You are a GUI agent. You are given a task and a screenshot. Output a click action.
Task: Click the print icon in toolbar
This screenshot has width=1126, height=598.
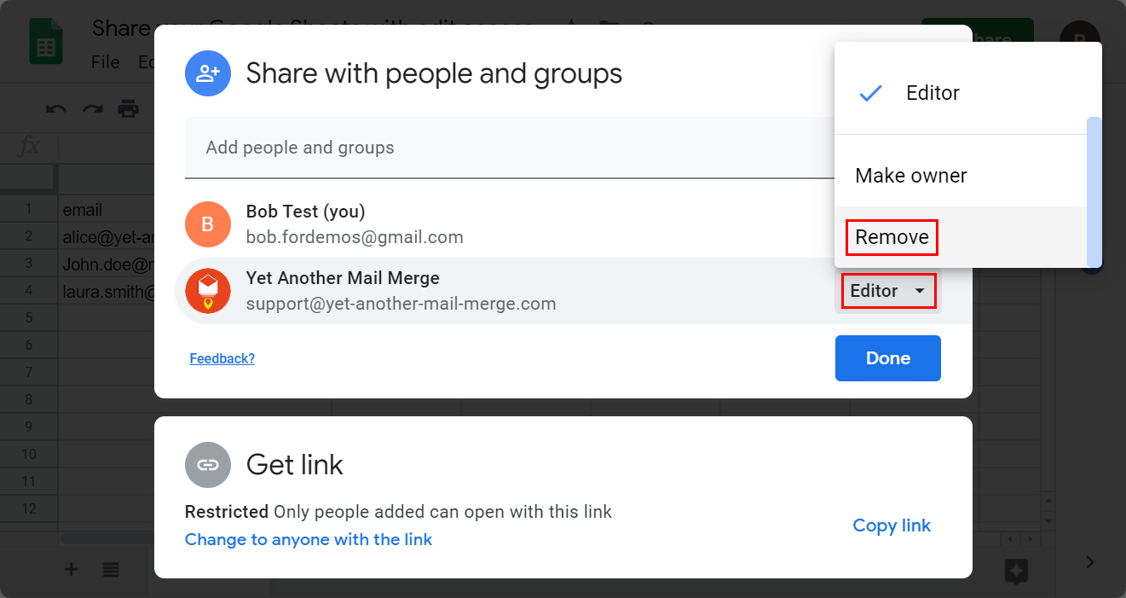pos(128,109)
